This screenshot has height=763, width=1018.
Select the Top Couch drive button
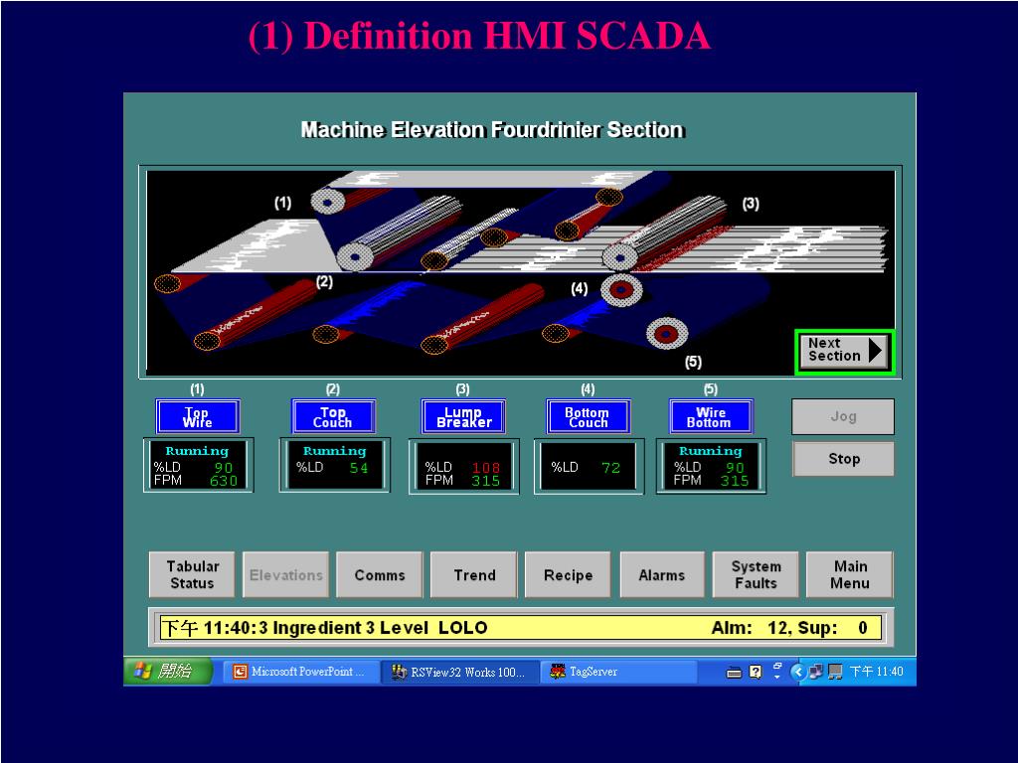coord(333,416)
